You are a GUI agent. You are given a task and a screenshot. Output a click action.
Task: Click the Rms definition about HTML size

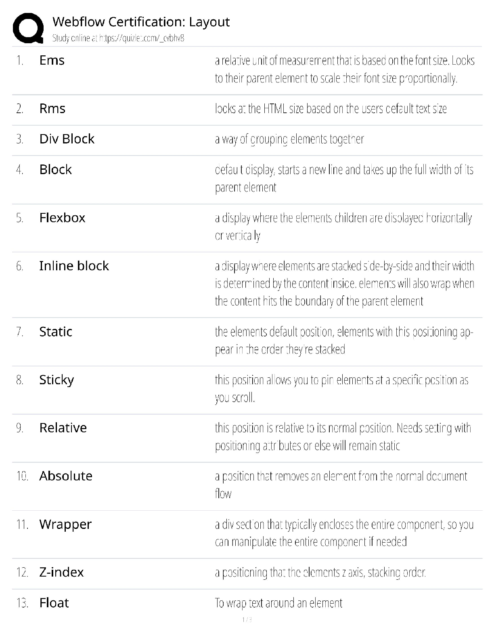(x=331, y=109)
